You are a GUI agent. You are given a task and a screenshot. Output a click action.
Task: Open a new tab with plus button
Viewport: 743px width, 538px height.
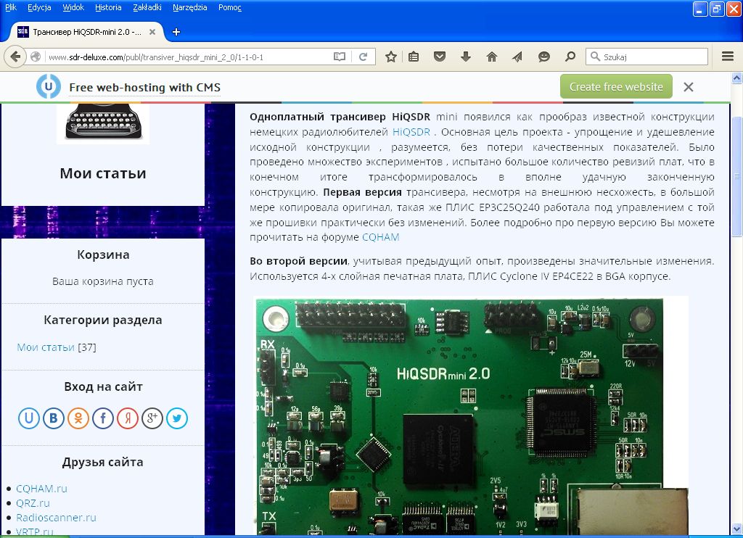tap(176, 32)
